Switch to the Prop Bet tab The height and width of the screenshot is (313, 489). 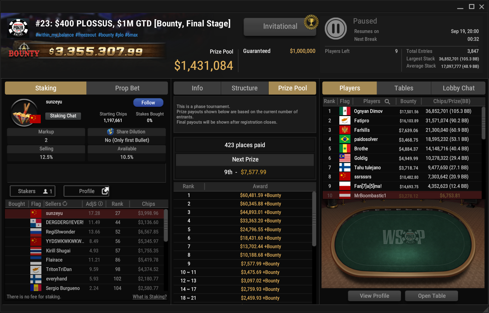click(x=127, y=88)
